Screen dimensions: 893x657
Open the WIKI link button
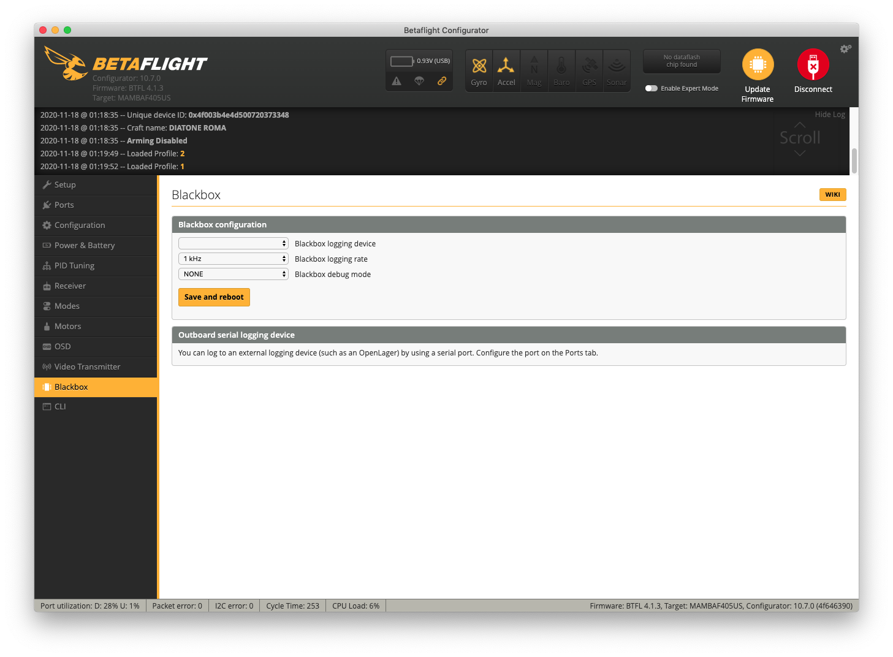tap(832, 194)
